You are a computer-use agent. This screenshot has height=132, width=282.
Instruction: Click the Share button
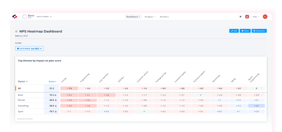click(245, 31)
